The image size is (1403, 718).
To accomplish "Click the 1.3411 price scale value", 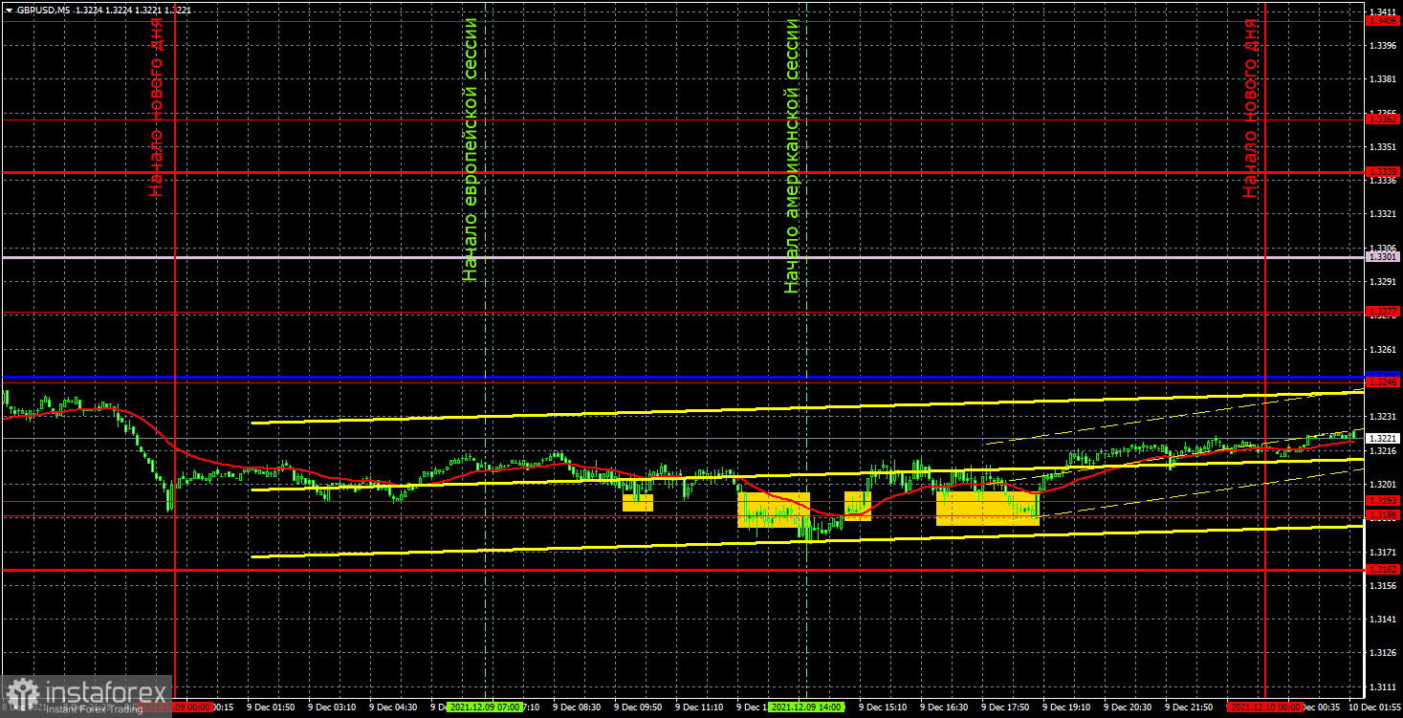I will click(1383, 11).
